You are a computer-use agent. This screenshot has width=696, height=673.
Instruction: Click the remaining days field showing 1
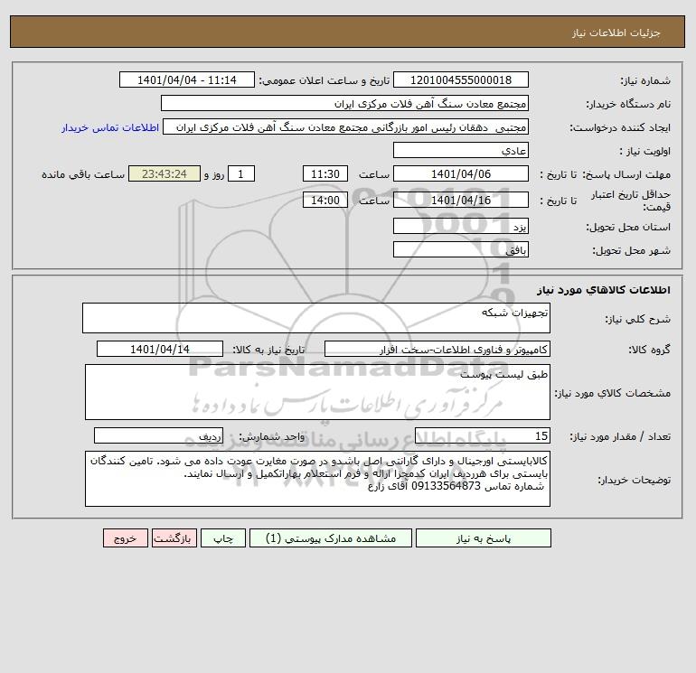[241, 174]
